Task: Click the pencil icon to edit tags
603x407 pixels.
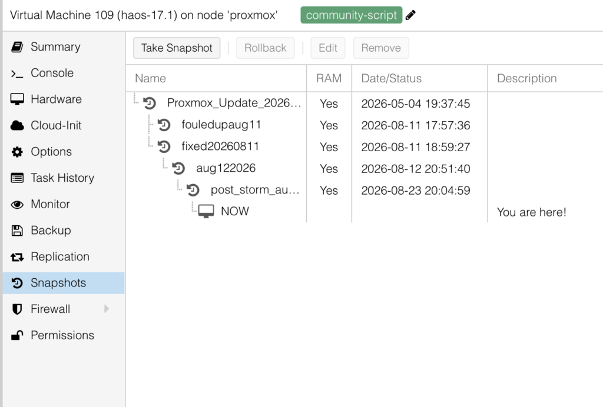Action: coord(410,15)
